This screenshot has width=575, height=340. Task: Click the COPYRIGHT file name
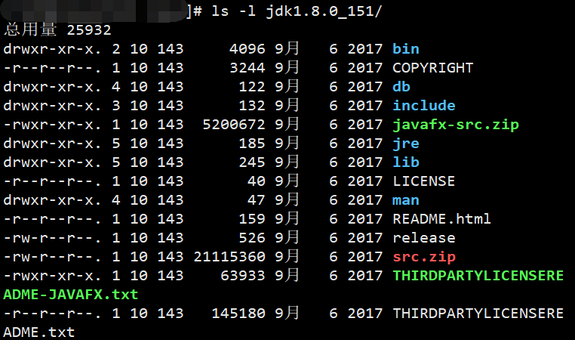coord(432,68)
